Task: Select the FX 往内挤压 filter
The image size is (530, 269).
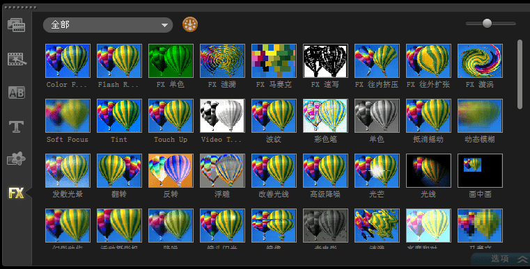Action: coord(377,60)
